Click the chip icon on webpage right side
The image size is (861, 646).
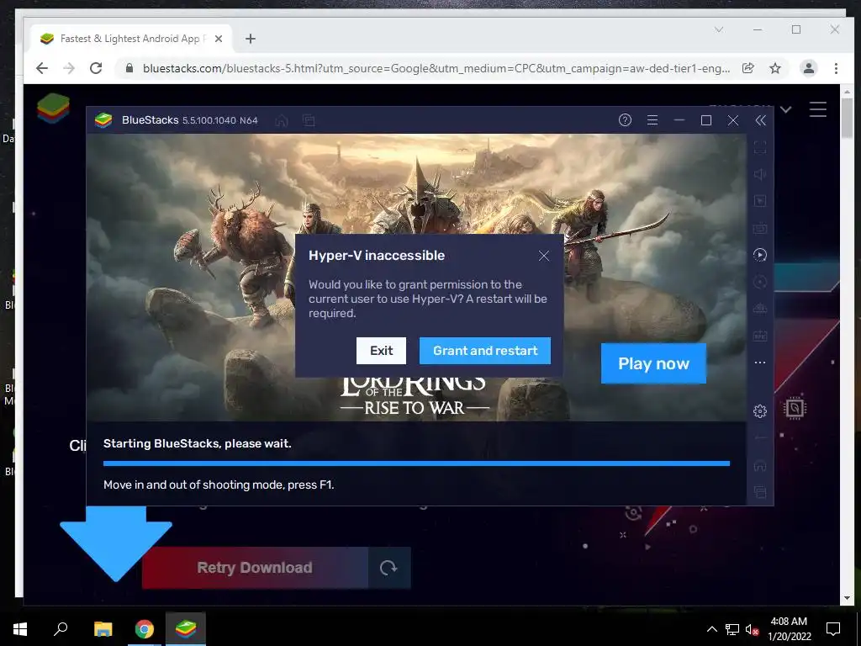coord(795,408)
